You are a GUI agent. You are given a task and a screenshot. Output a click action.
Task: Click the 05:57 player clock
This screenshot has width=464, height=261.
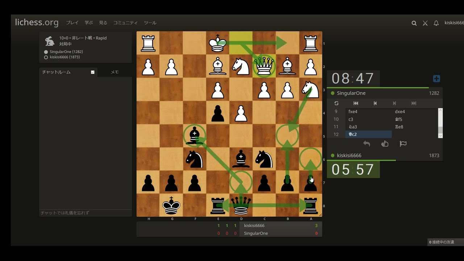(x=353, y=170)
